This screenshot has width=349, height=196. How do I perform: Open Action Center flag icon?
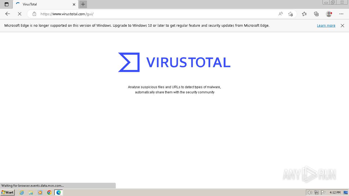(x=323, y=192)
